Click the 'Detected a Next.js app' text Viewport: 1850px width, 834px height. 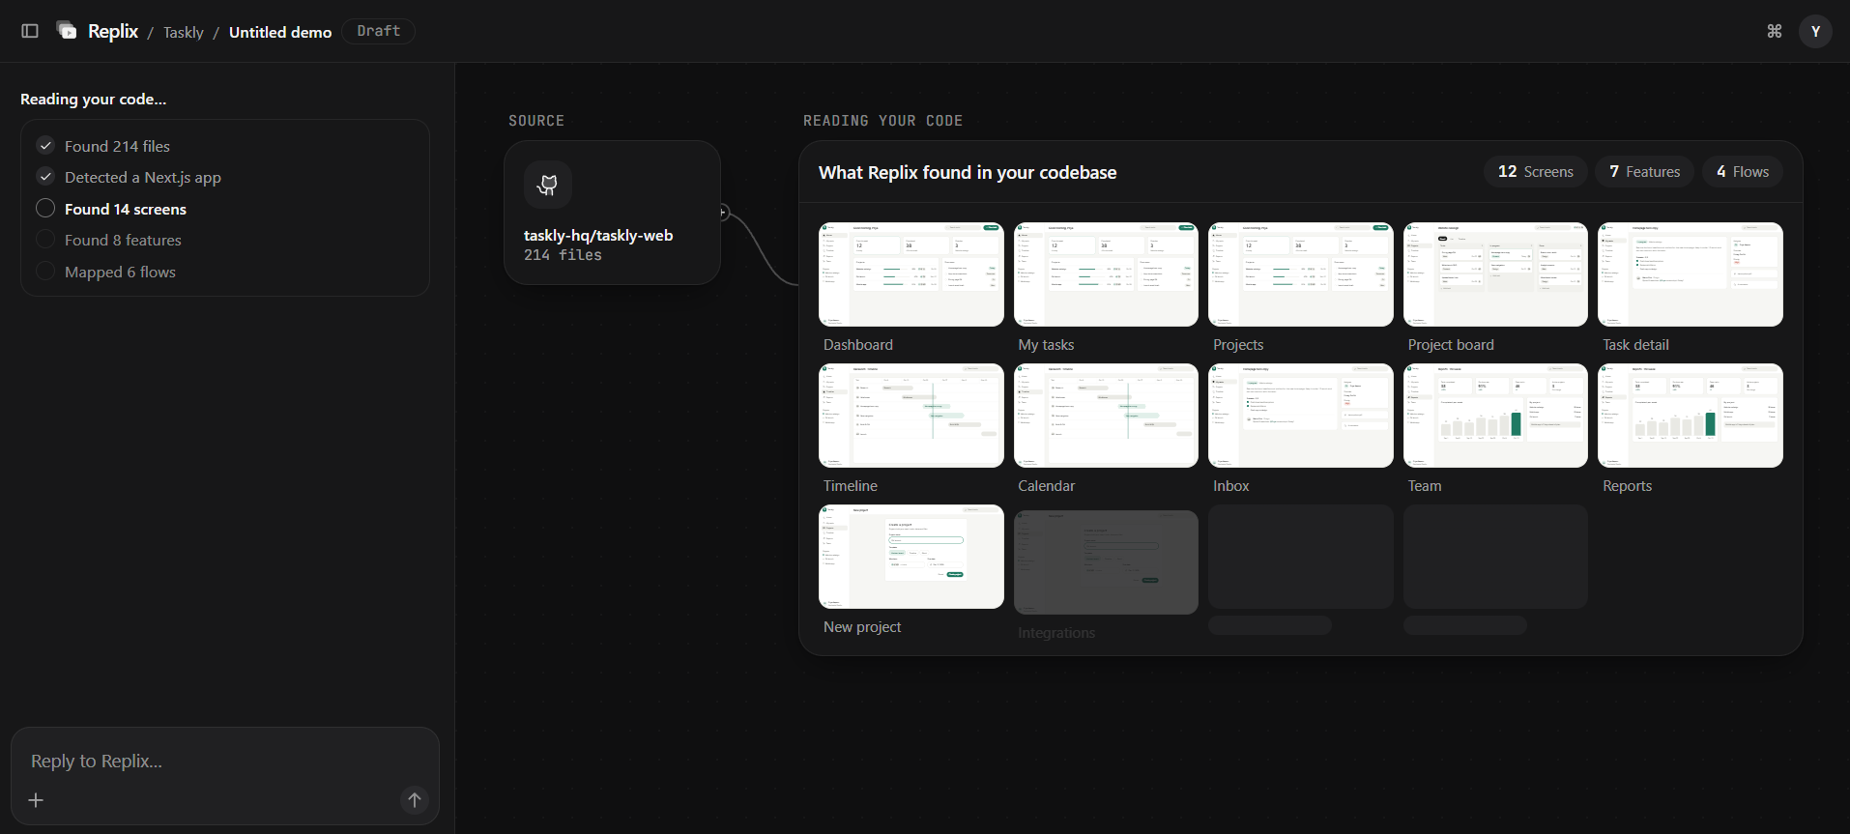(x=143, y=178)
